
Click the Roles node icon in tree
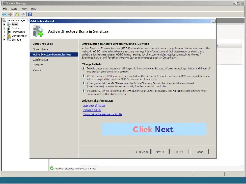click(9, 25)
